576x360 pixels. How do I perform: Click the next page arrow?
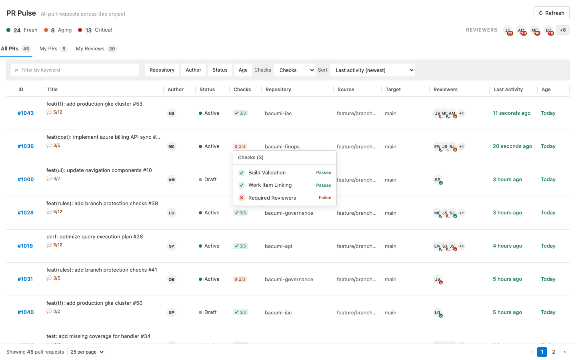565,352
